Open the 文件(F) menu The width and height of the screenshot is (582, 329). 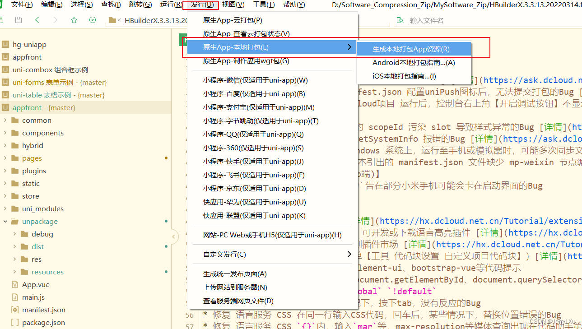[x=22, y=5]
